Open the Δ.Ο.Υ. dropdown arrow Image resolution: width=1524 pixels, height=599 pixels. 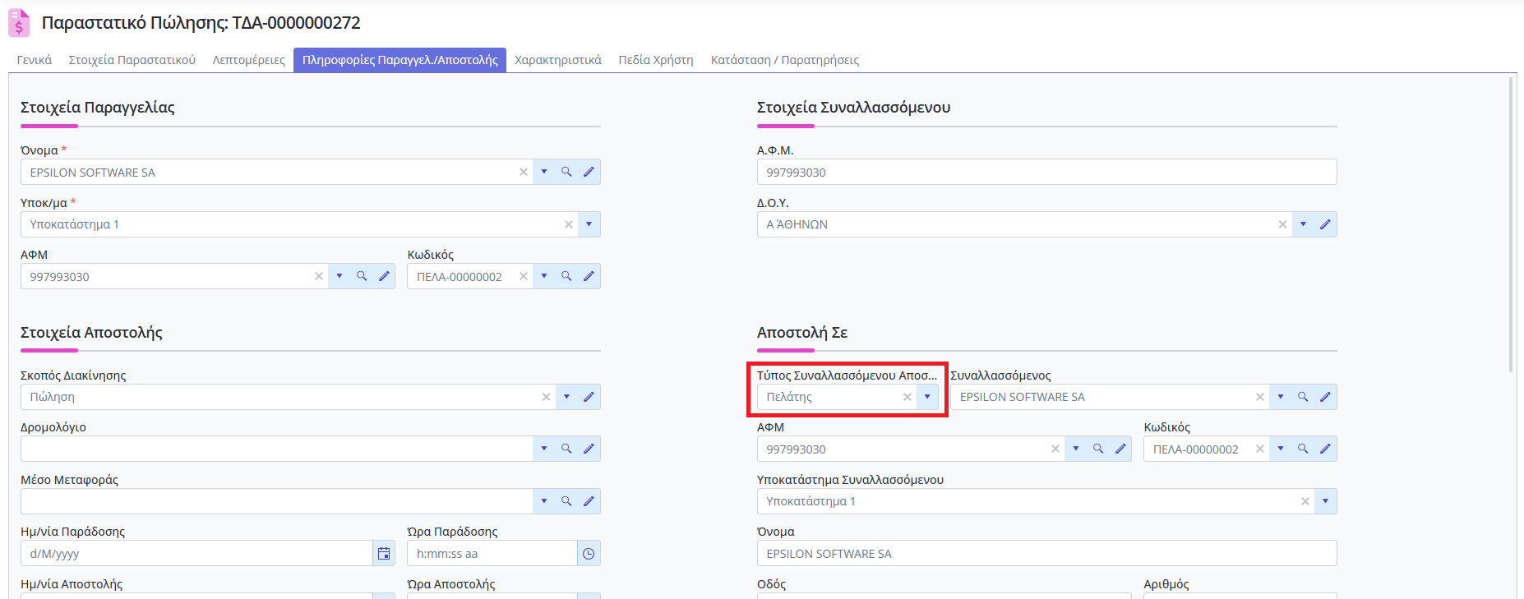1303,224
